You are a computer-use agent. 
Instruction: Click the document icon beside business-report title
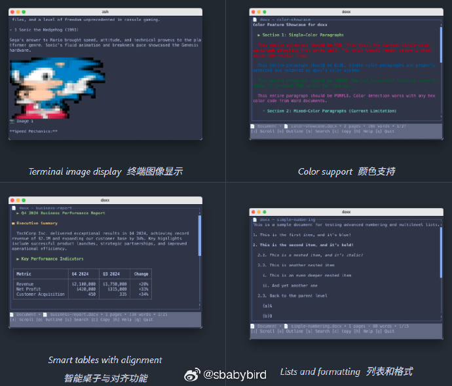pos(14,208)
